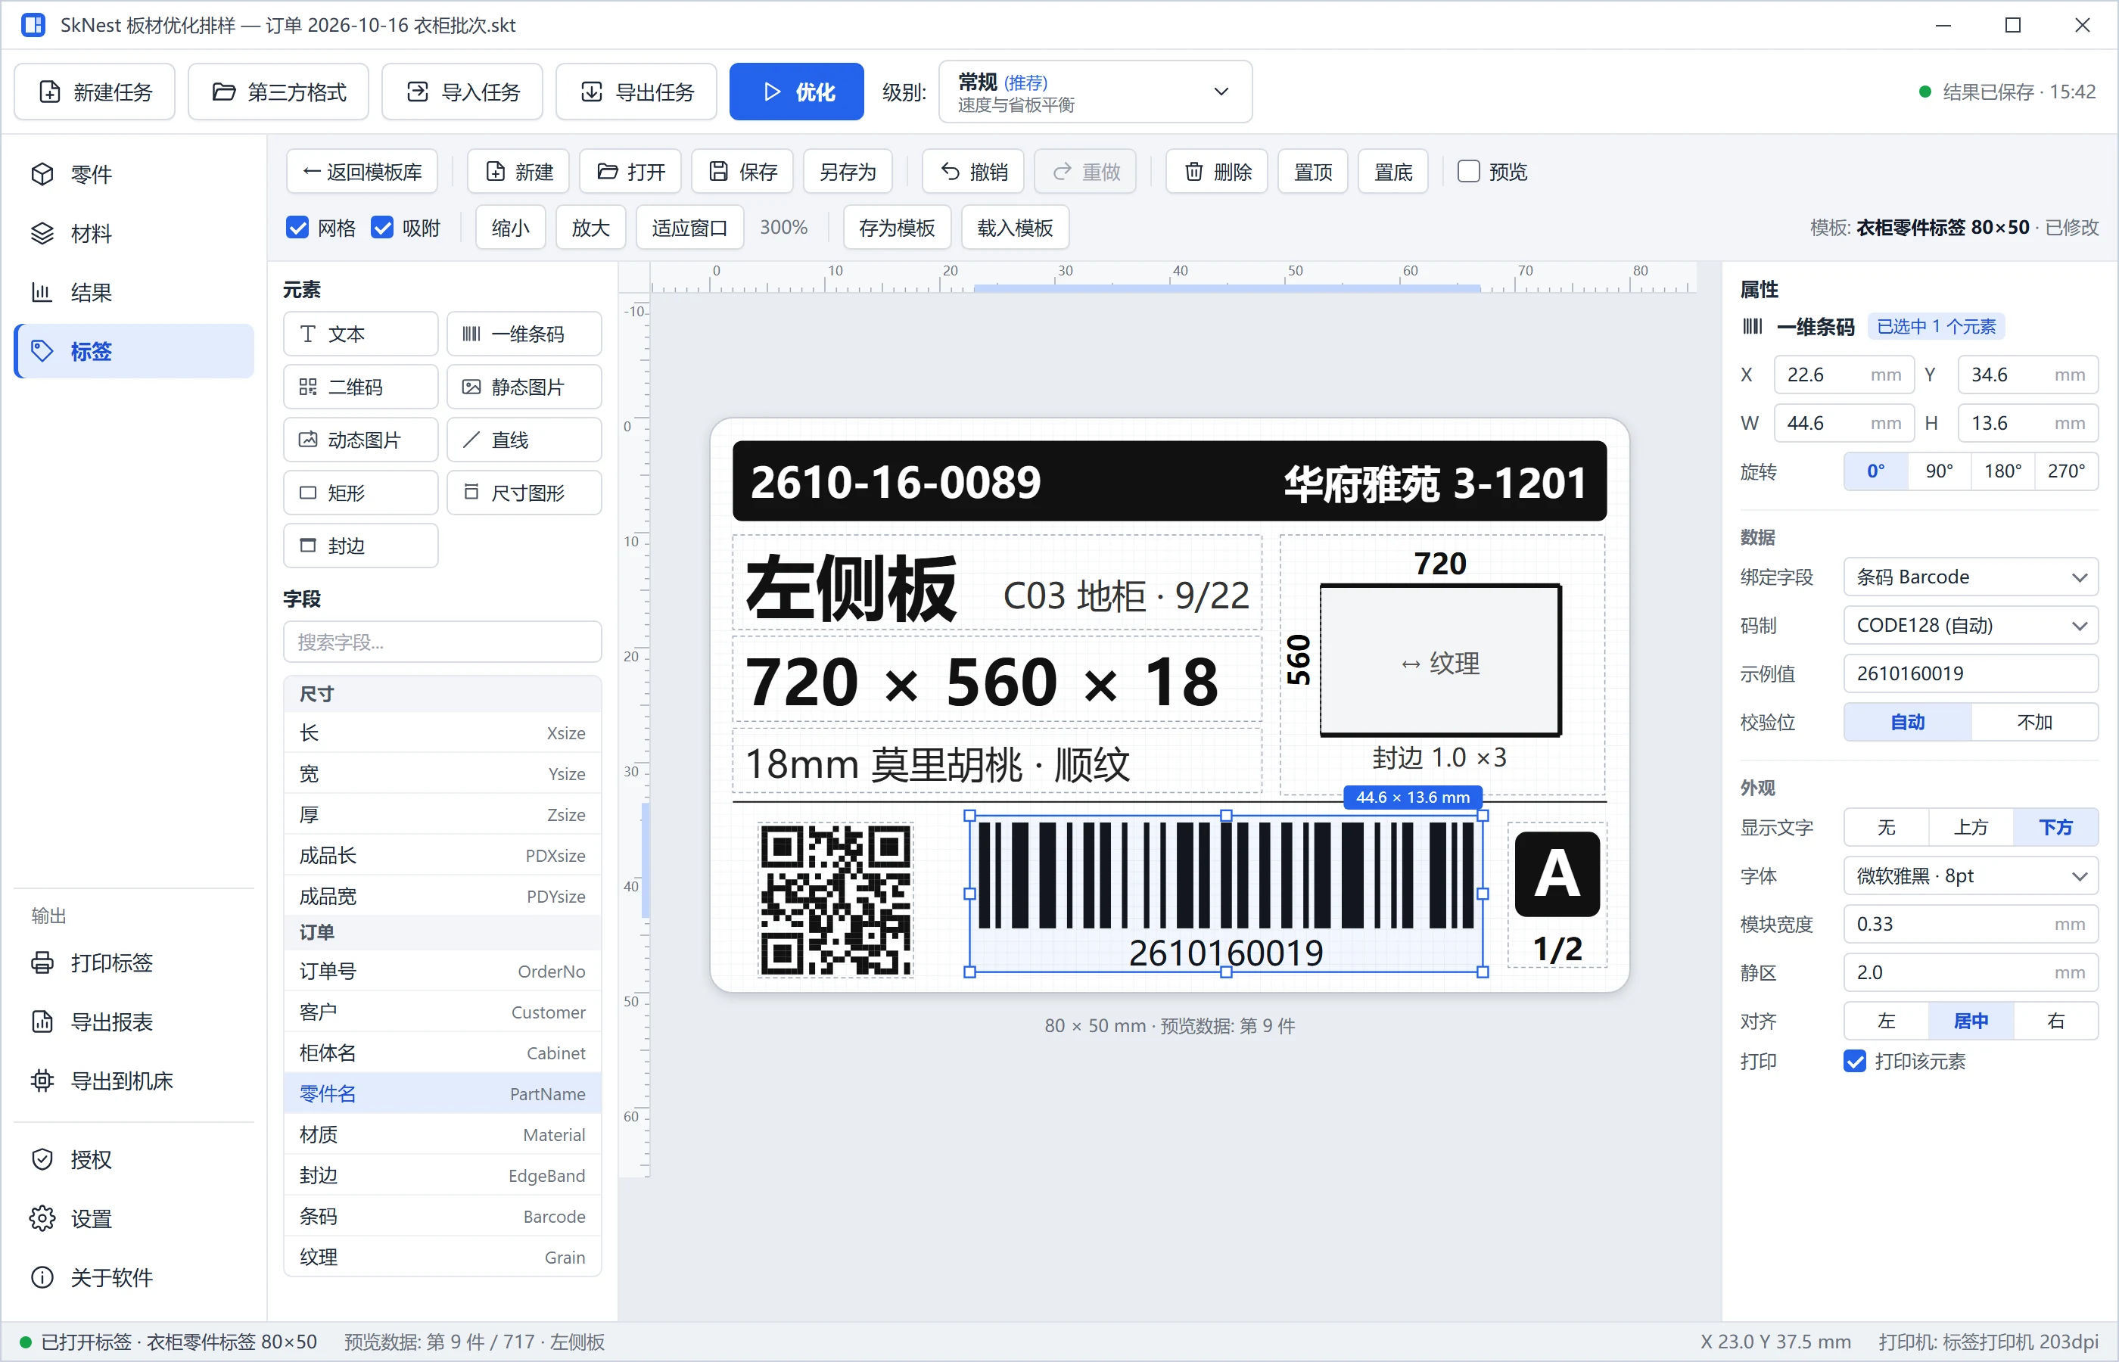Click 载入模板 load template button
The width and height of the screenshot is (2119, 1362).
pos(1016,229)
